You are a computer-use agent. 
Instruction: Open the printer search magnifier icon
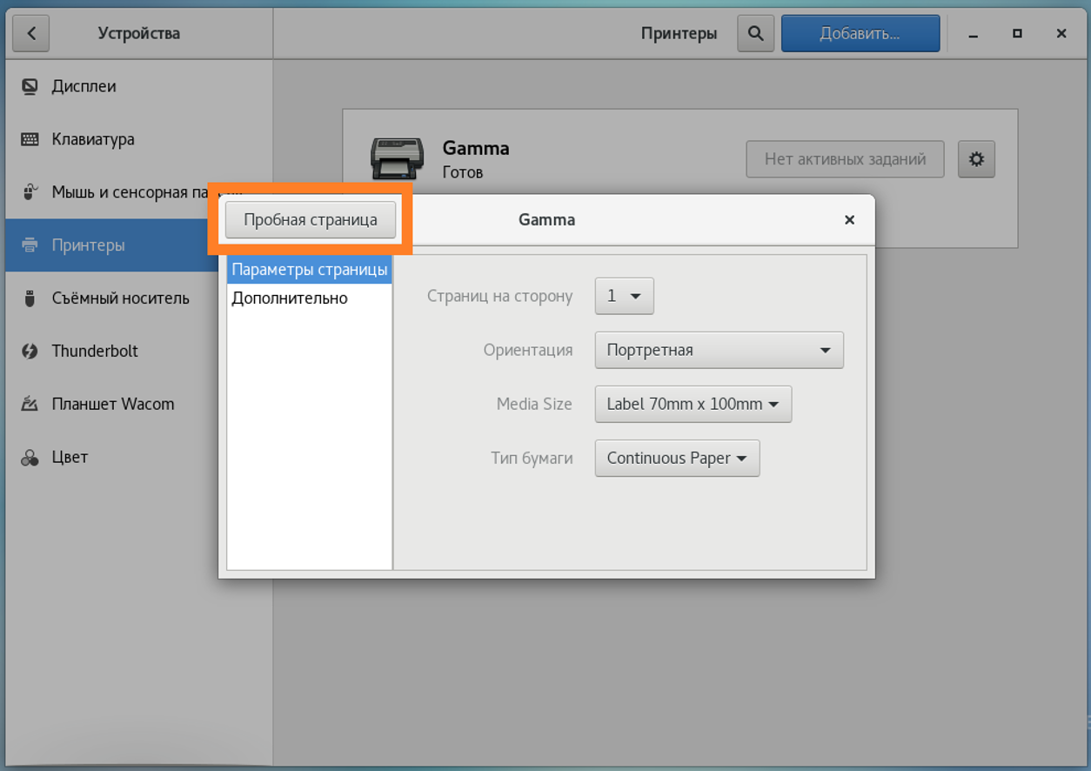click(755, 34)
